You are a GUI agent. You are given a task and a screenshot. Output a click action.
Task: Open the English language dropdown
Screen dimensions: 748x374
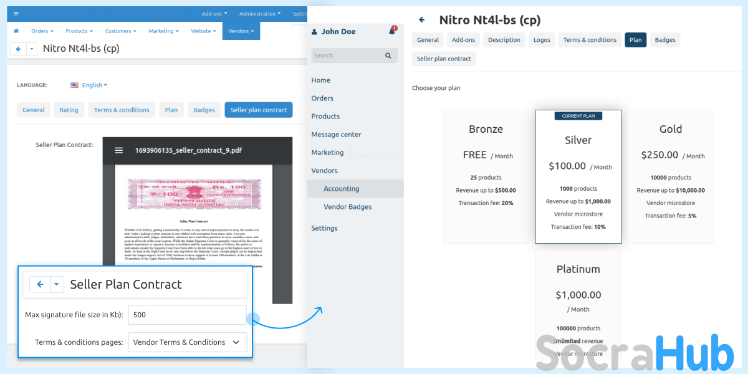(89, 85)
